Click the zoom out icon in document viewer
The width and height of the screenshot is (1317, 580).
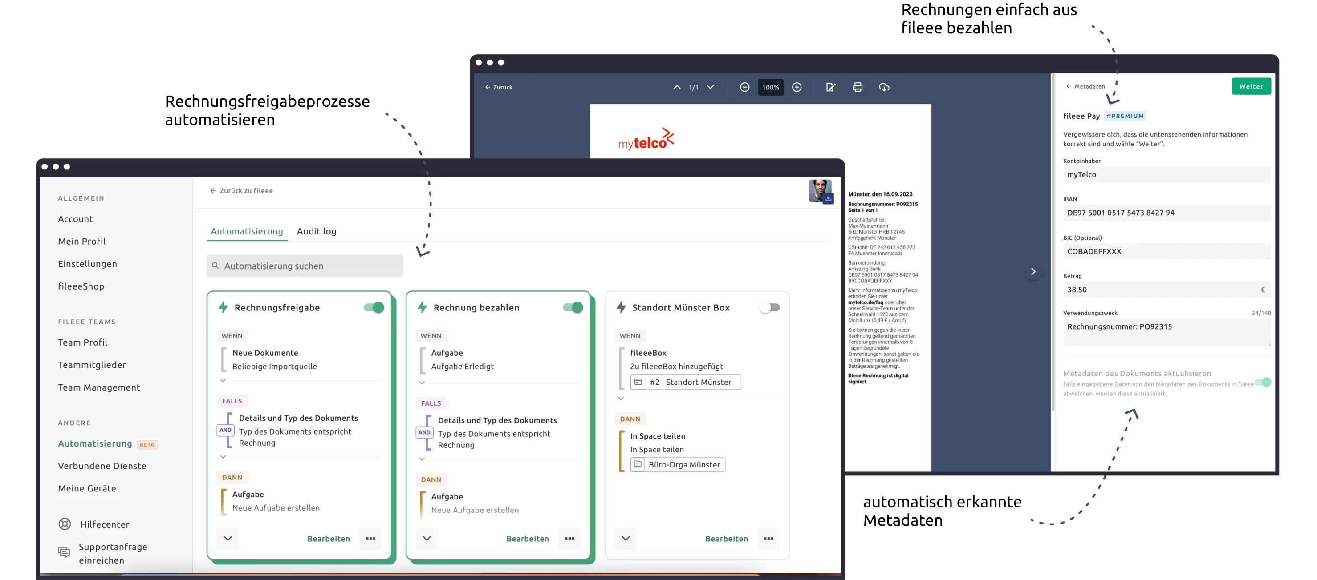coord(744,87)
